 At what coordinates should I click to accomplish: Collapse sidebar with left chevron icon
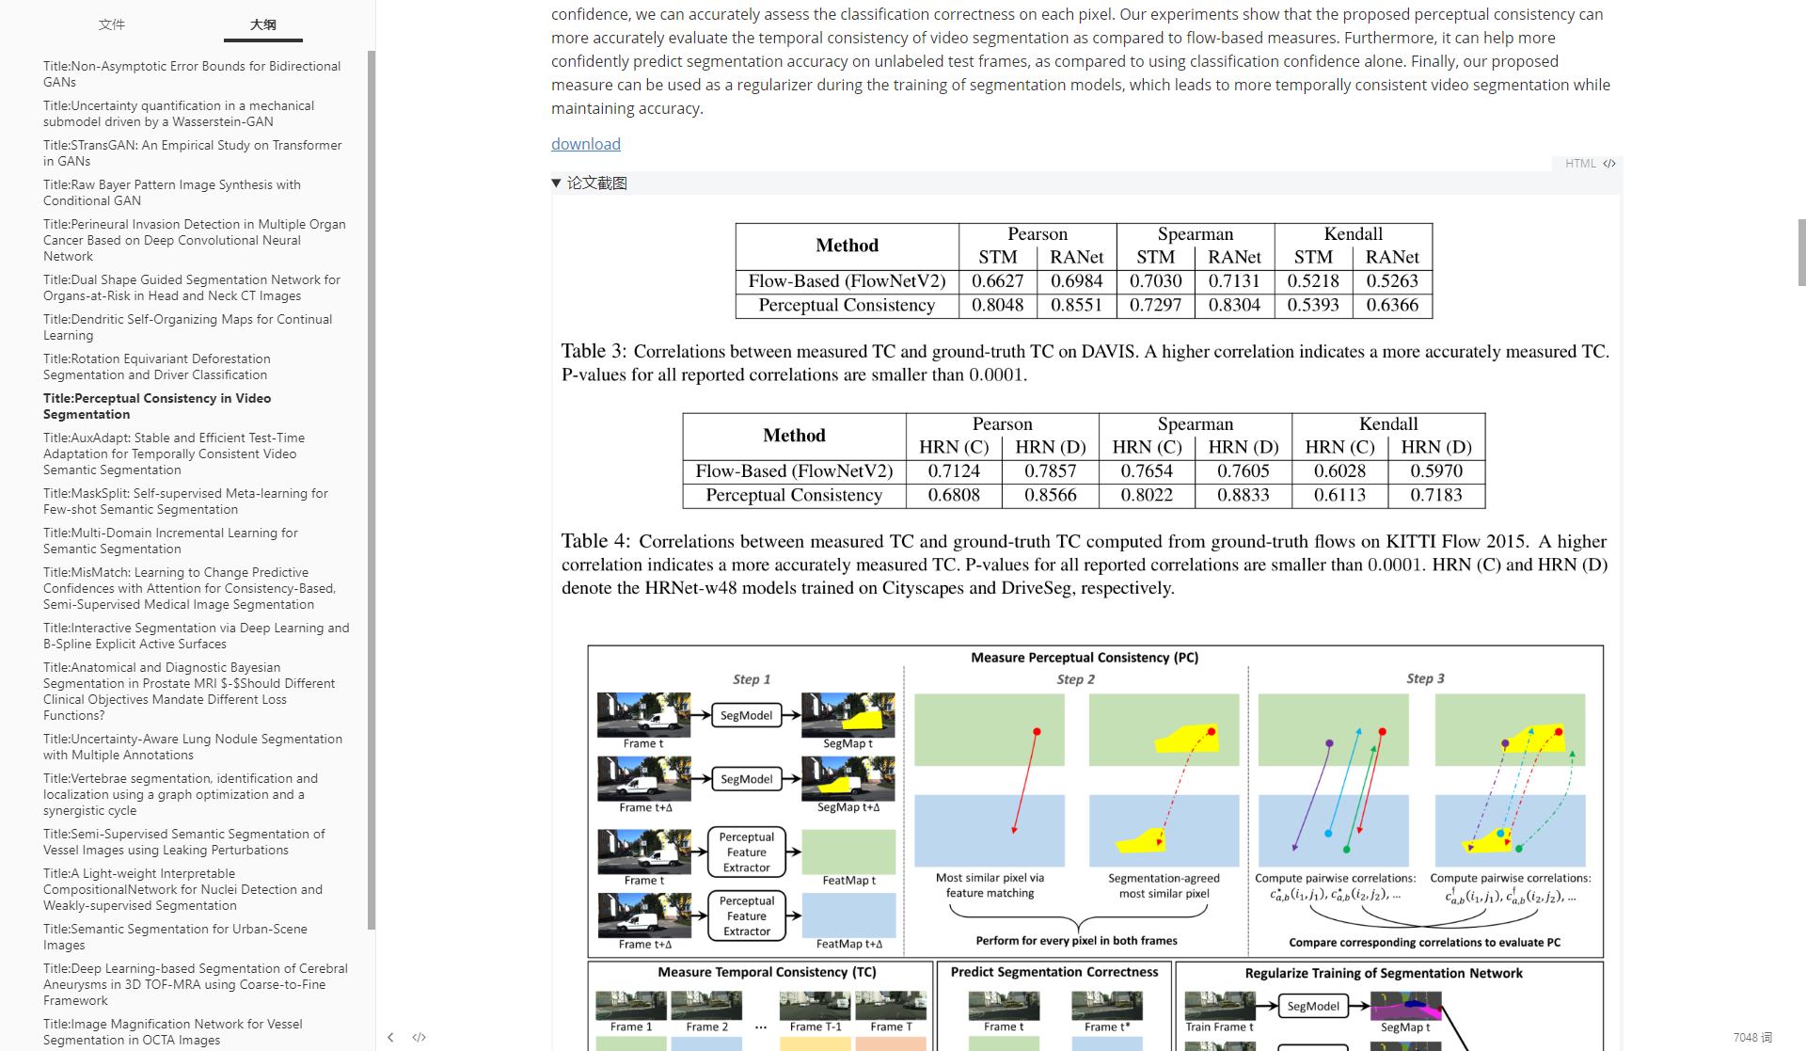[390, 1037]
